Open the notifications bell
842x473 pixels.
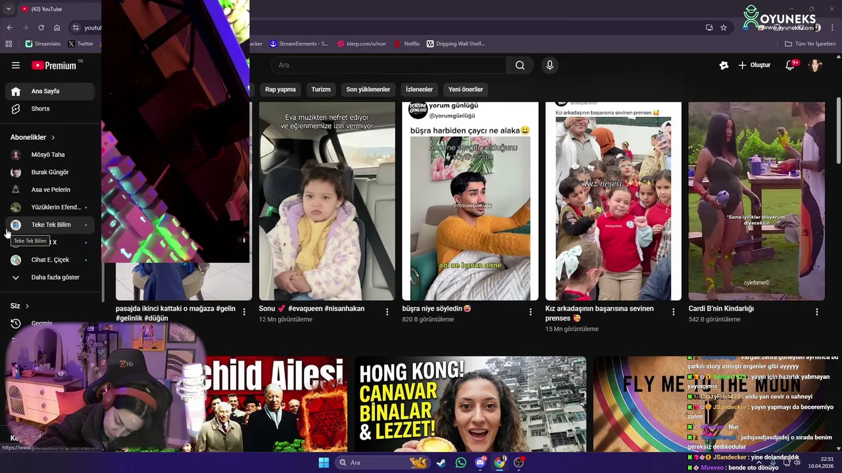click(x=791, y=65)
